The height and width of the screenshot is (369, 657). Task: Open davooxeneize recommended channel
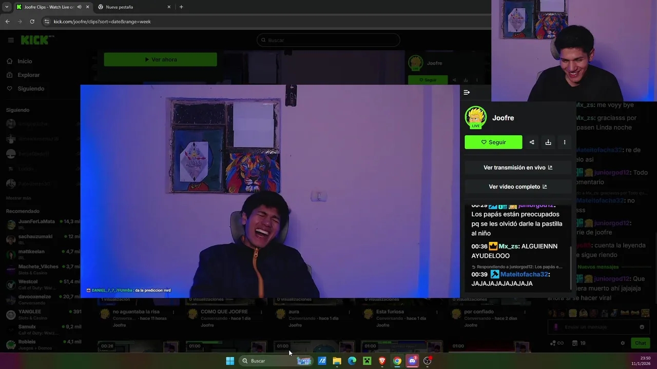(x=43, y=299)
